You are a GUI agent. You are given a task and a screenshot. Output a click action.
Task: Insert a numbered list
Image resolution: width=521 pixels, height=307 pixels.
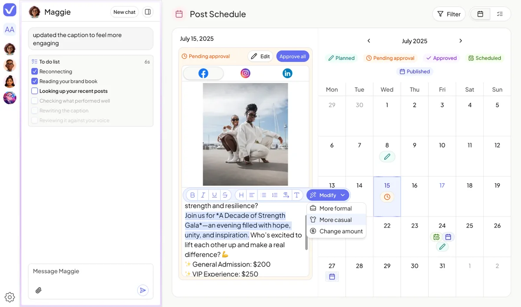point(274,195)
